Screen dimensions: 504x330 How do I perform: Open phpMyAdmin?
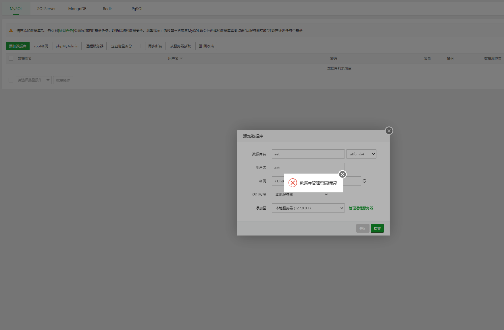pyautogui.click(x=67, y=46)
